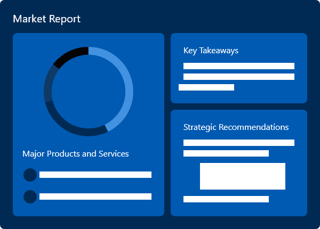Image resolution: width=320 pixels, height=229 pixels.
Task: Click the first text line under Key Takeaways
Action: point(239,66)
